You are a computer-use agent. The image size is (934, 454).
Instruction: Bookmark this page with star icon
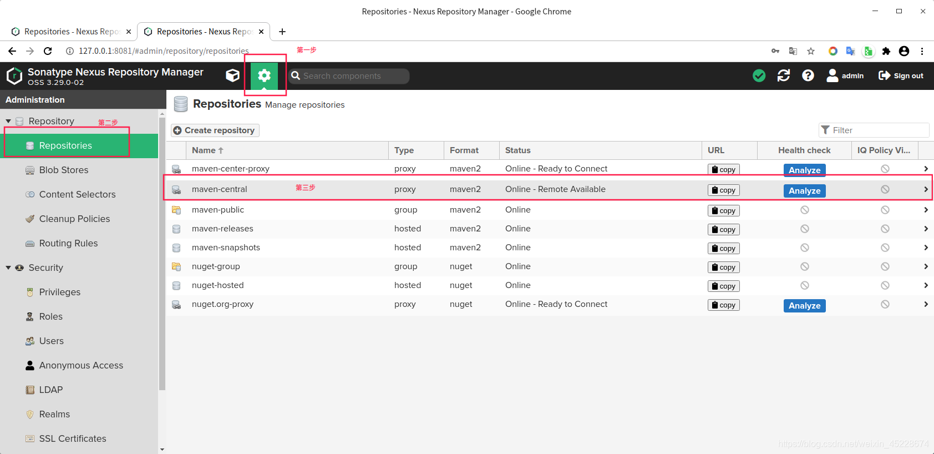click(811, 51)
